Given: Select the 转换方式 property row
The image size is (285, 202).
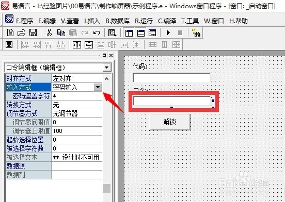Looking at the screenshot, I should click(54, 105).
